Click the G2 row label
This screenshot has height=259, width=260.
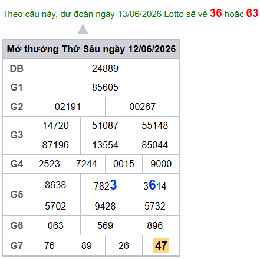click(x=17, y=107)
